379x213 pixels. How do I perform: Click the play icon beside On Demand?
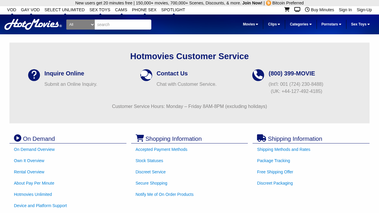coord(18,138)
